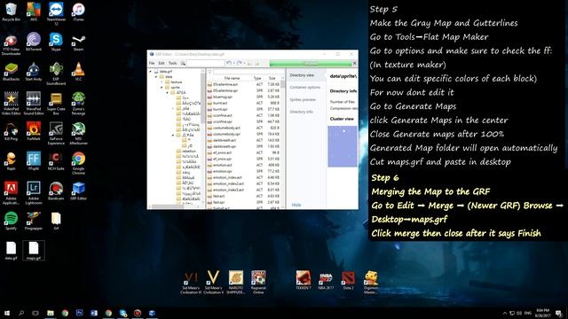Open the Steam desktop shortcut

pos(78,42)
